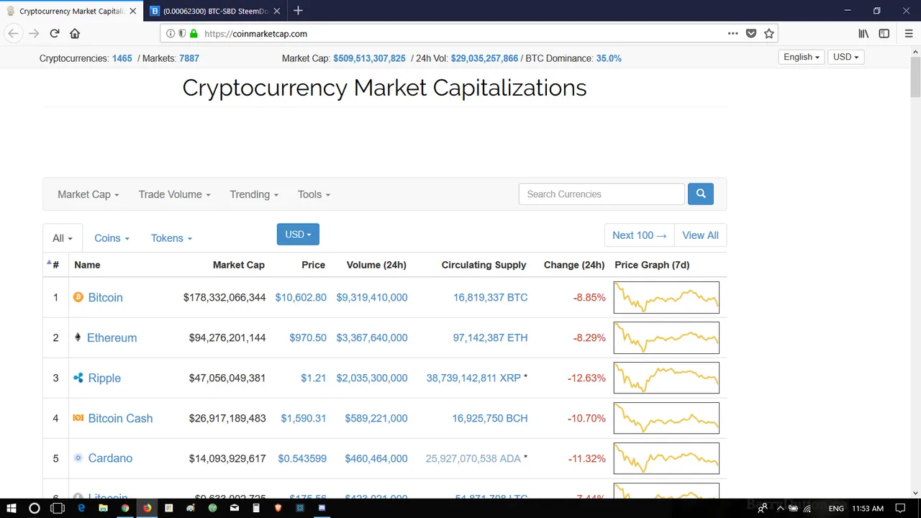Expand the Tokens filter dropdown
The height and width of the screenshot is (518, 921).
[171, 238]
